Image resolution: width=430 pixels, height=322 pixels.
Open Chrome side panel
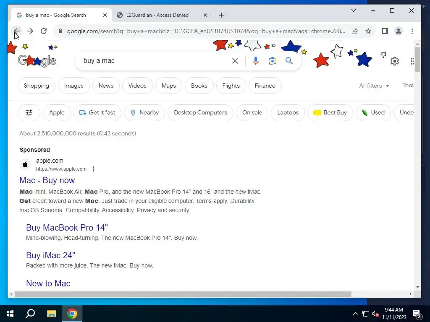[385, 31]
